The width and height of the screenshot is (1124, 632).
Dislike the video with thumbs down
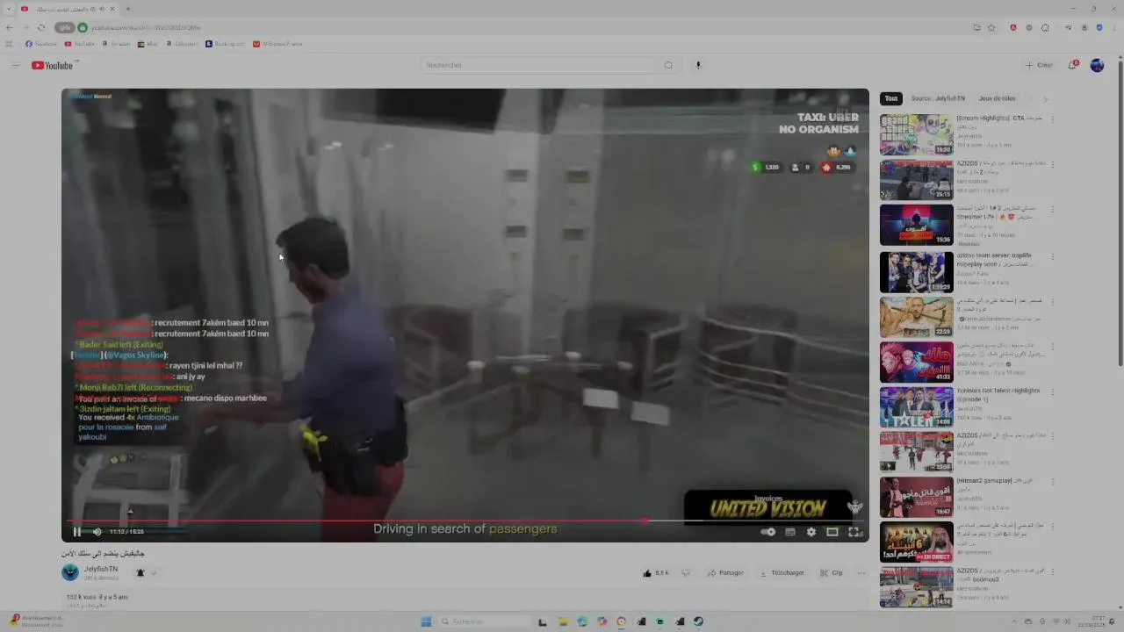point(686,573)
